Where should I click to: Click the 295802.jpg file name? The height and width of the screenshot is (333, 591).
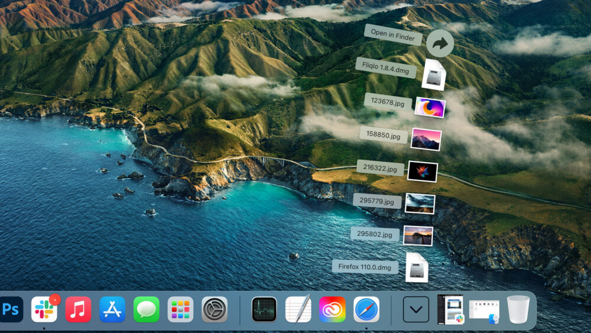[375, 234]
